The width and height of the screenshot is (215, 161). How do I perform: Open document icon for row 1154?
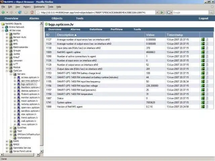[x=207, y=77]
